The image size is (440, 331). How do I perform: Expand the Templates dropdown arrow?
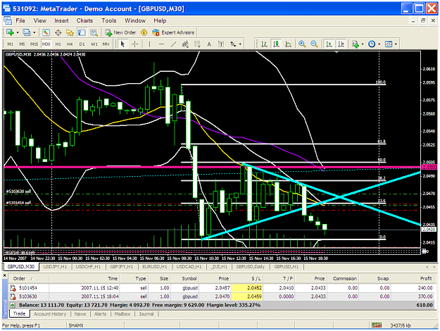(x=396, y=44)
